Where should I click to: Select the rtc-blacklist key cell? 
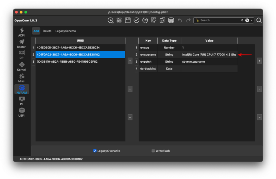click(x=148, y=69)
